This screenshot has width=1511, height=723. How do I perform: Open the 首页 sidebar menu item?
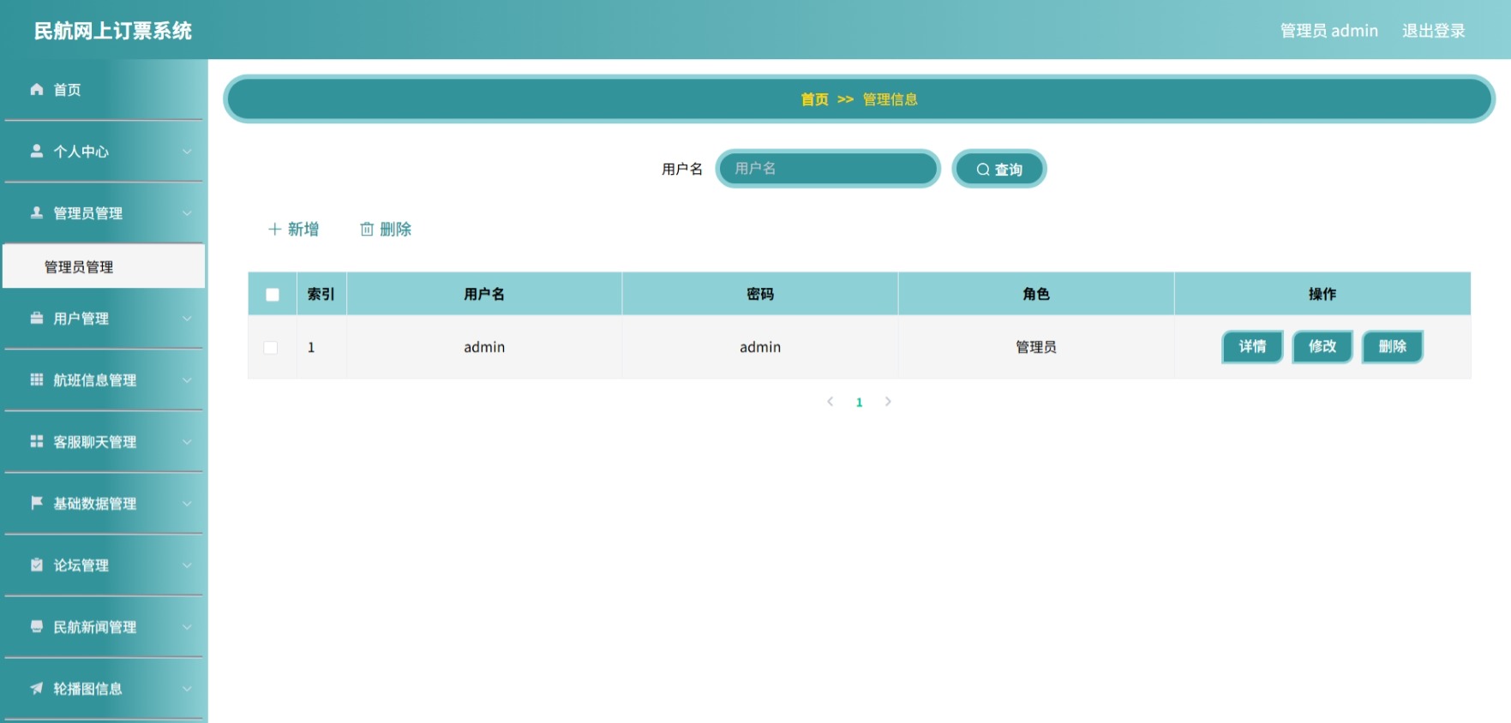click(104, 90)
